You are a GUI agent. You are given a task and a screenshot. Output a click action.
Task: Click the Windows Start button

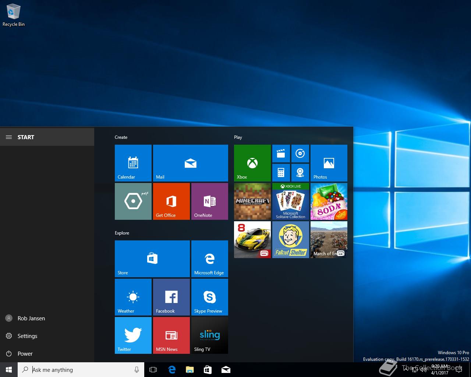(x=9, y=370)
